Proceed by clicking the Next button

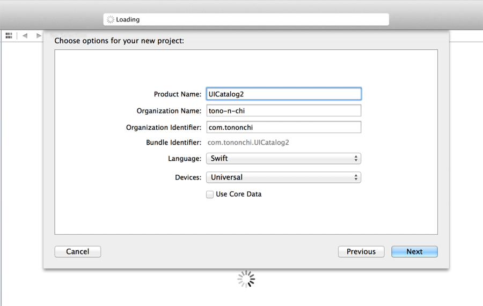414,252
